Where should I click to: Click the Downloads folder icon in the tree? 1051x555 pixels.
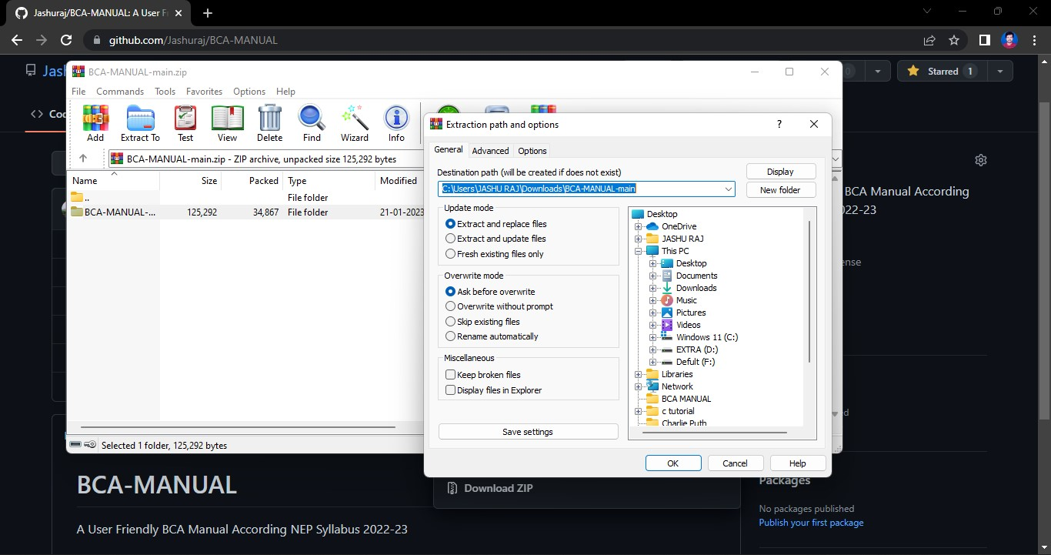pos(667,288)
